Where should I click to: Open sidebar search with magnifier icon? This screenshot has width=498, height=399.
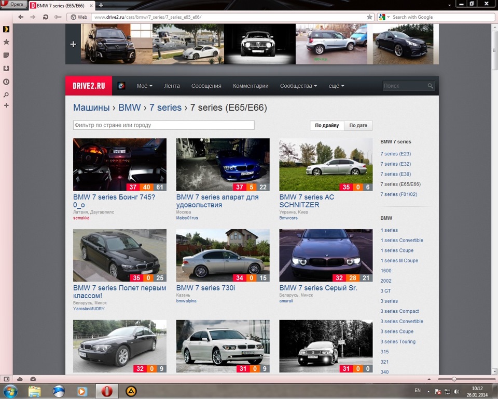(6, 95)
